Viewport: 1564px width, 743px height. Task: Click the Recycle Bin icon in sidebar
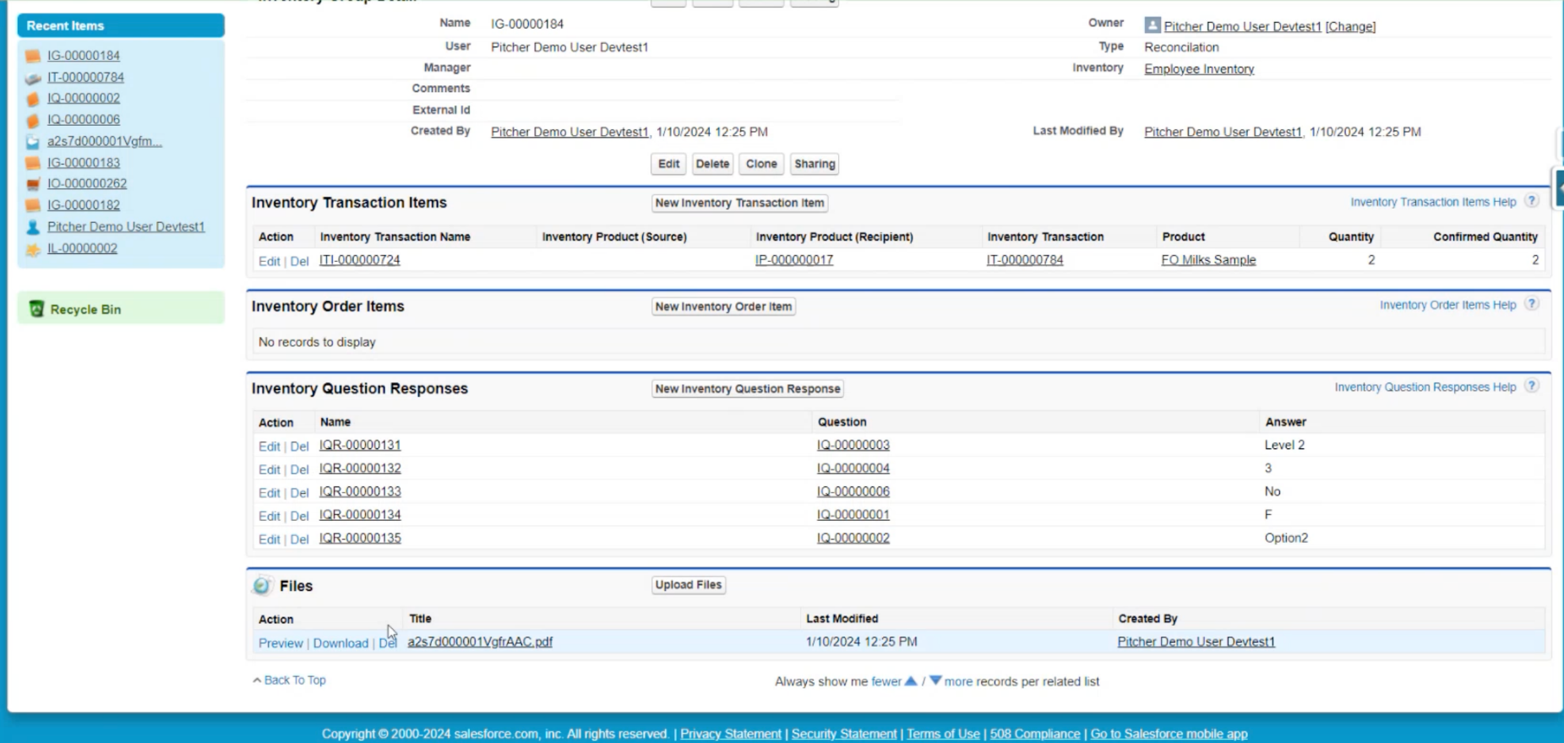point(36,309)
